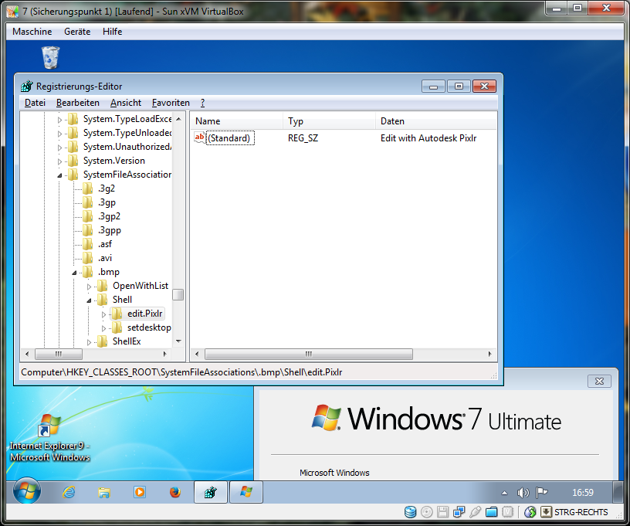Image resolution: width=630 pixels, height=526 pixels.
Task: Click tree pane horizontal scroll left arrow
Action: (27, 354)
